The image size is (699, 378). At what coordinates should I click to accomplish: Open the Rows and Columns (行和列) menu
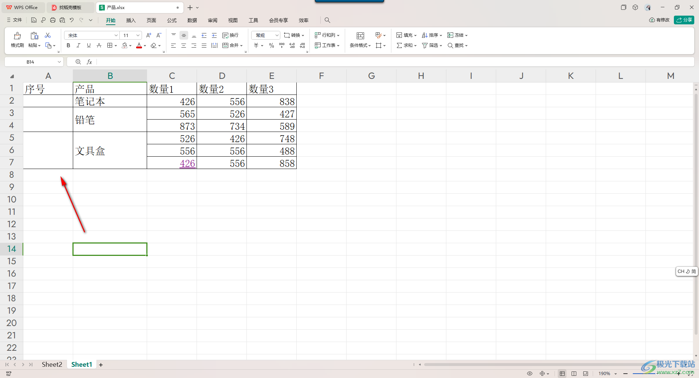pyautogui.click(x=327, y=35)
